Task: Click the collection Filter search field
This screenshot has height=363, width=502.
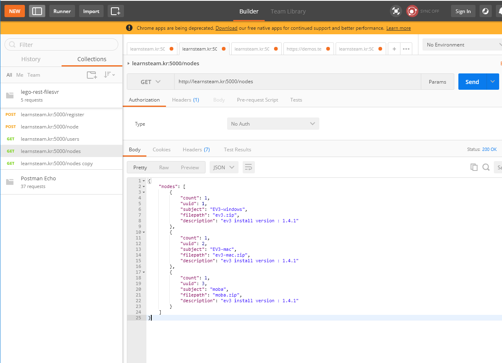Action: (61, 45)
